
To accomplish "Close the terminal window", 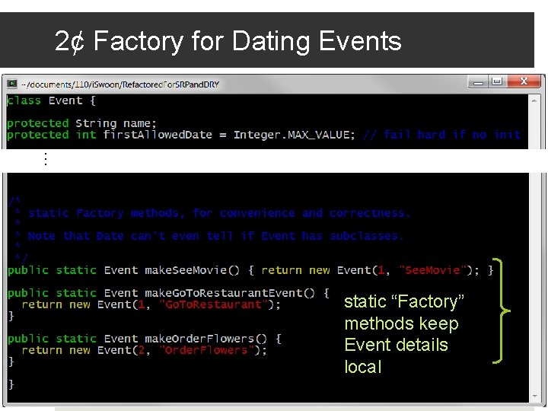I will pyautogui.click(x=524, y=81).
